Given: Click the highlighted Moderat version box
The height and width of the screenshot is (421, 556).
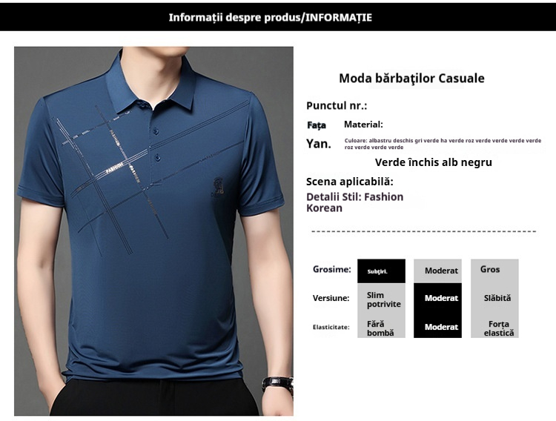Looking at the screenshot, I should point(437,298).
